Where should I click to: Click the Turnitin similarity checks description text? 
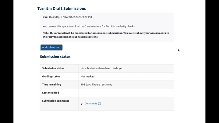point(89,26)
